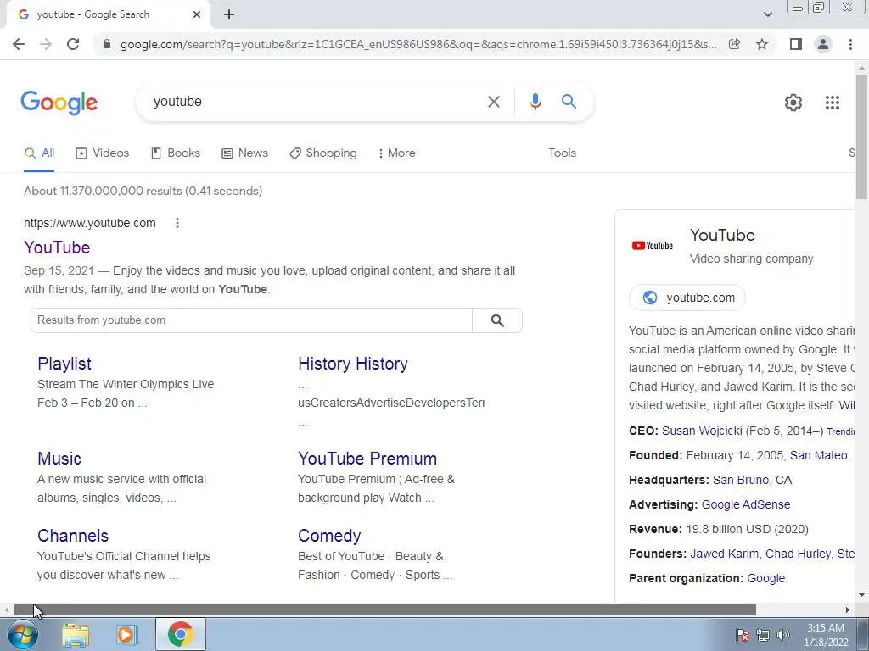Viewport: 869px width, 651px height.
Task: Open Chrome's three-dot menu
Action: click(x=850, y=44)
